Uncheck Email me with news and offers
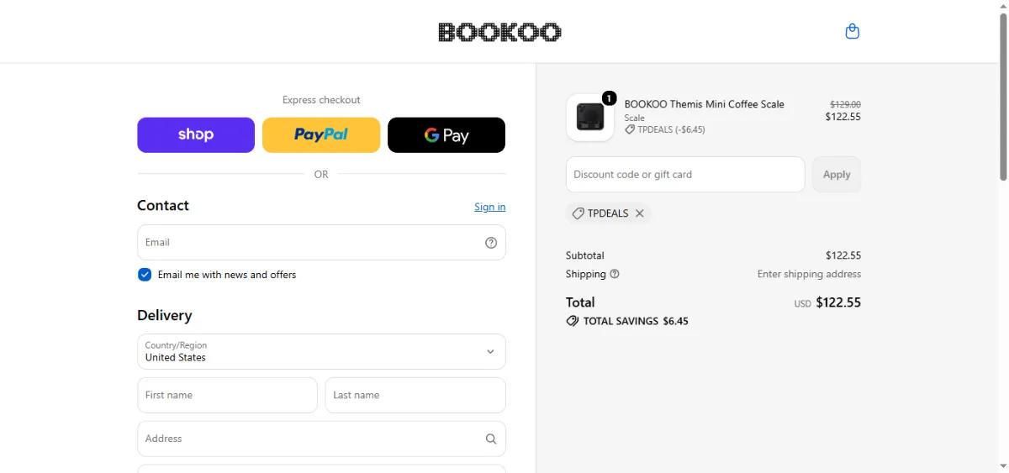This screenshot has height=473, width=1009. coord(145,275)
